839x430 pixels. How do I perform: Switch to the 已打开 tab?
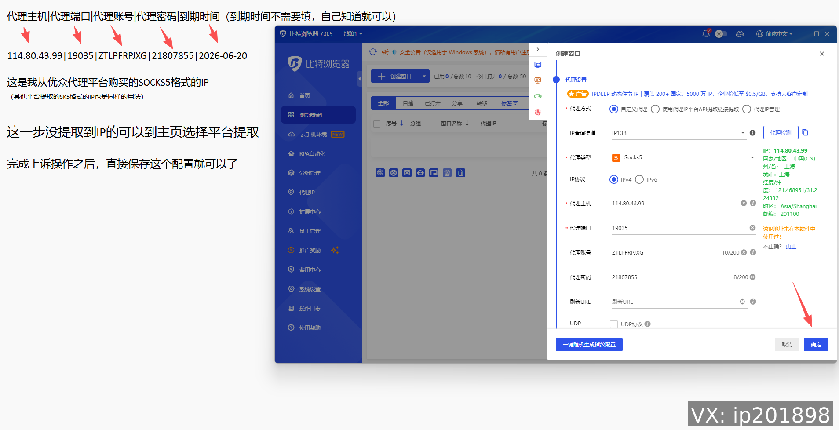pyautogui.click(x=433, y=103)
